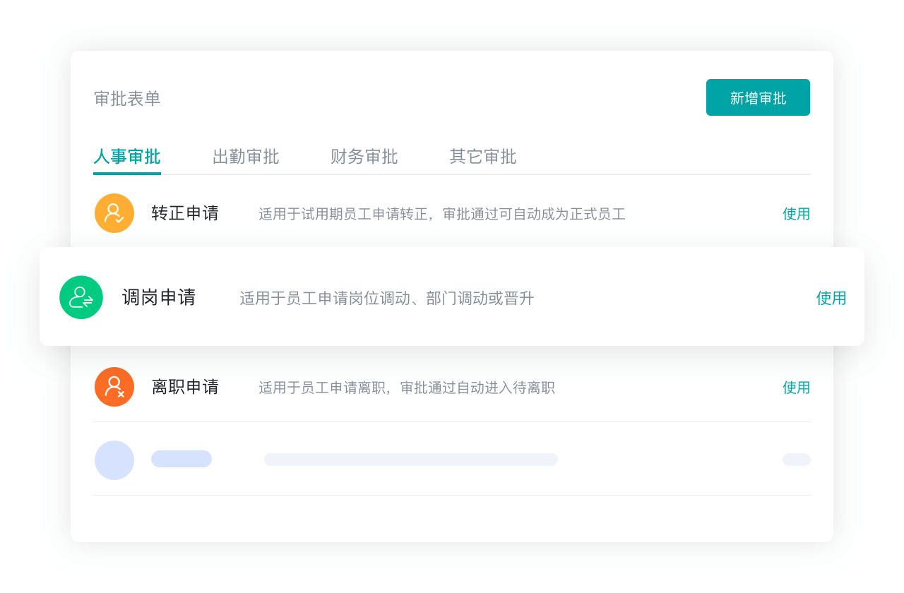Viewport: 904px width, 593px height.
Task: Click the green 调岗申请 transfer icon
Action: 81,297
